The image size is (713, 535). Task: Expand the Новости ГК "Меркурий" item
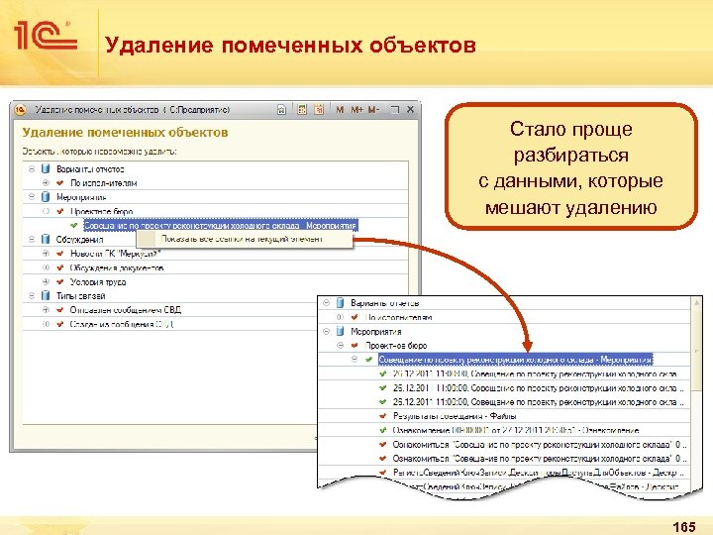[46, 254]
